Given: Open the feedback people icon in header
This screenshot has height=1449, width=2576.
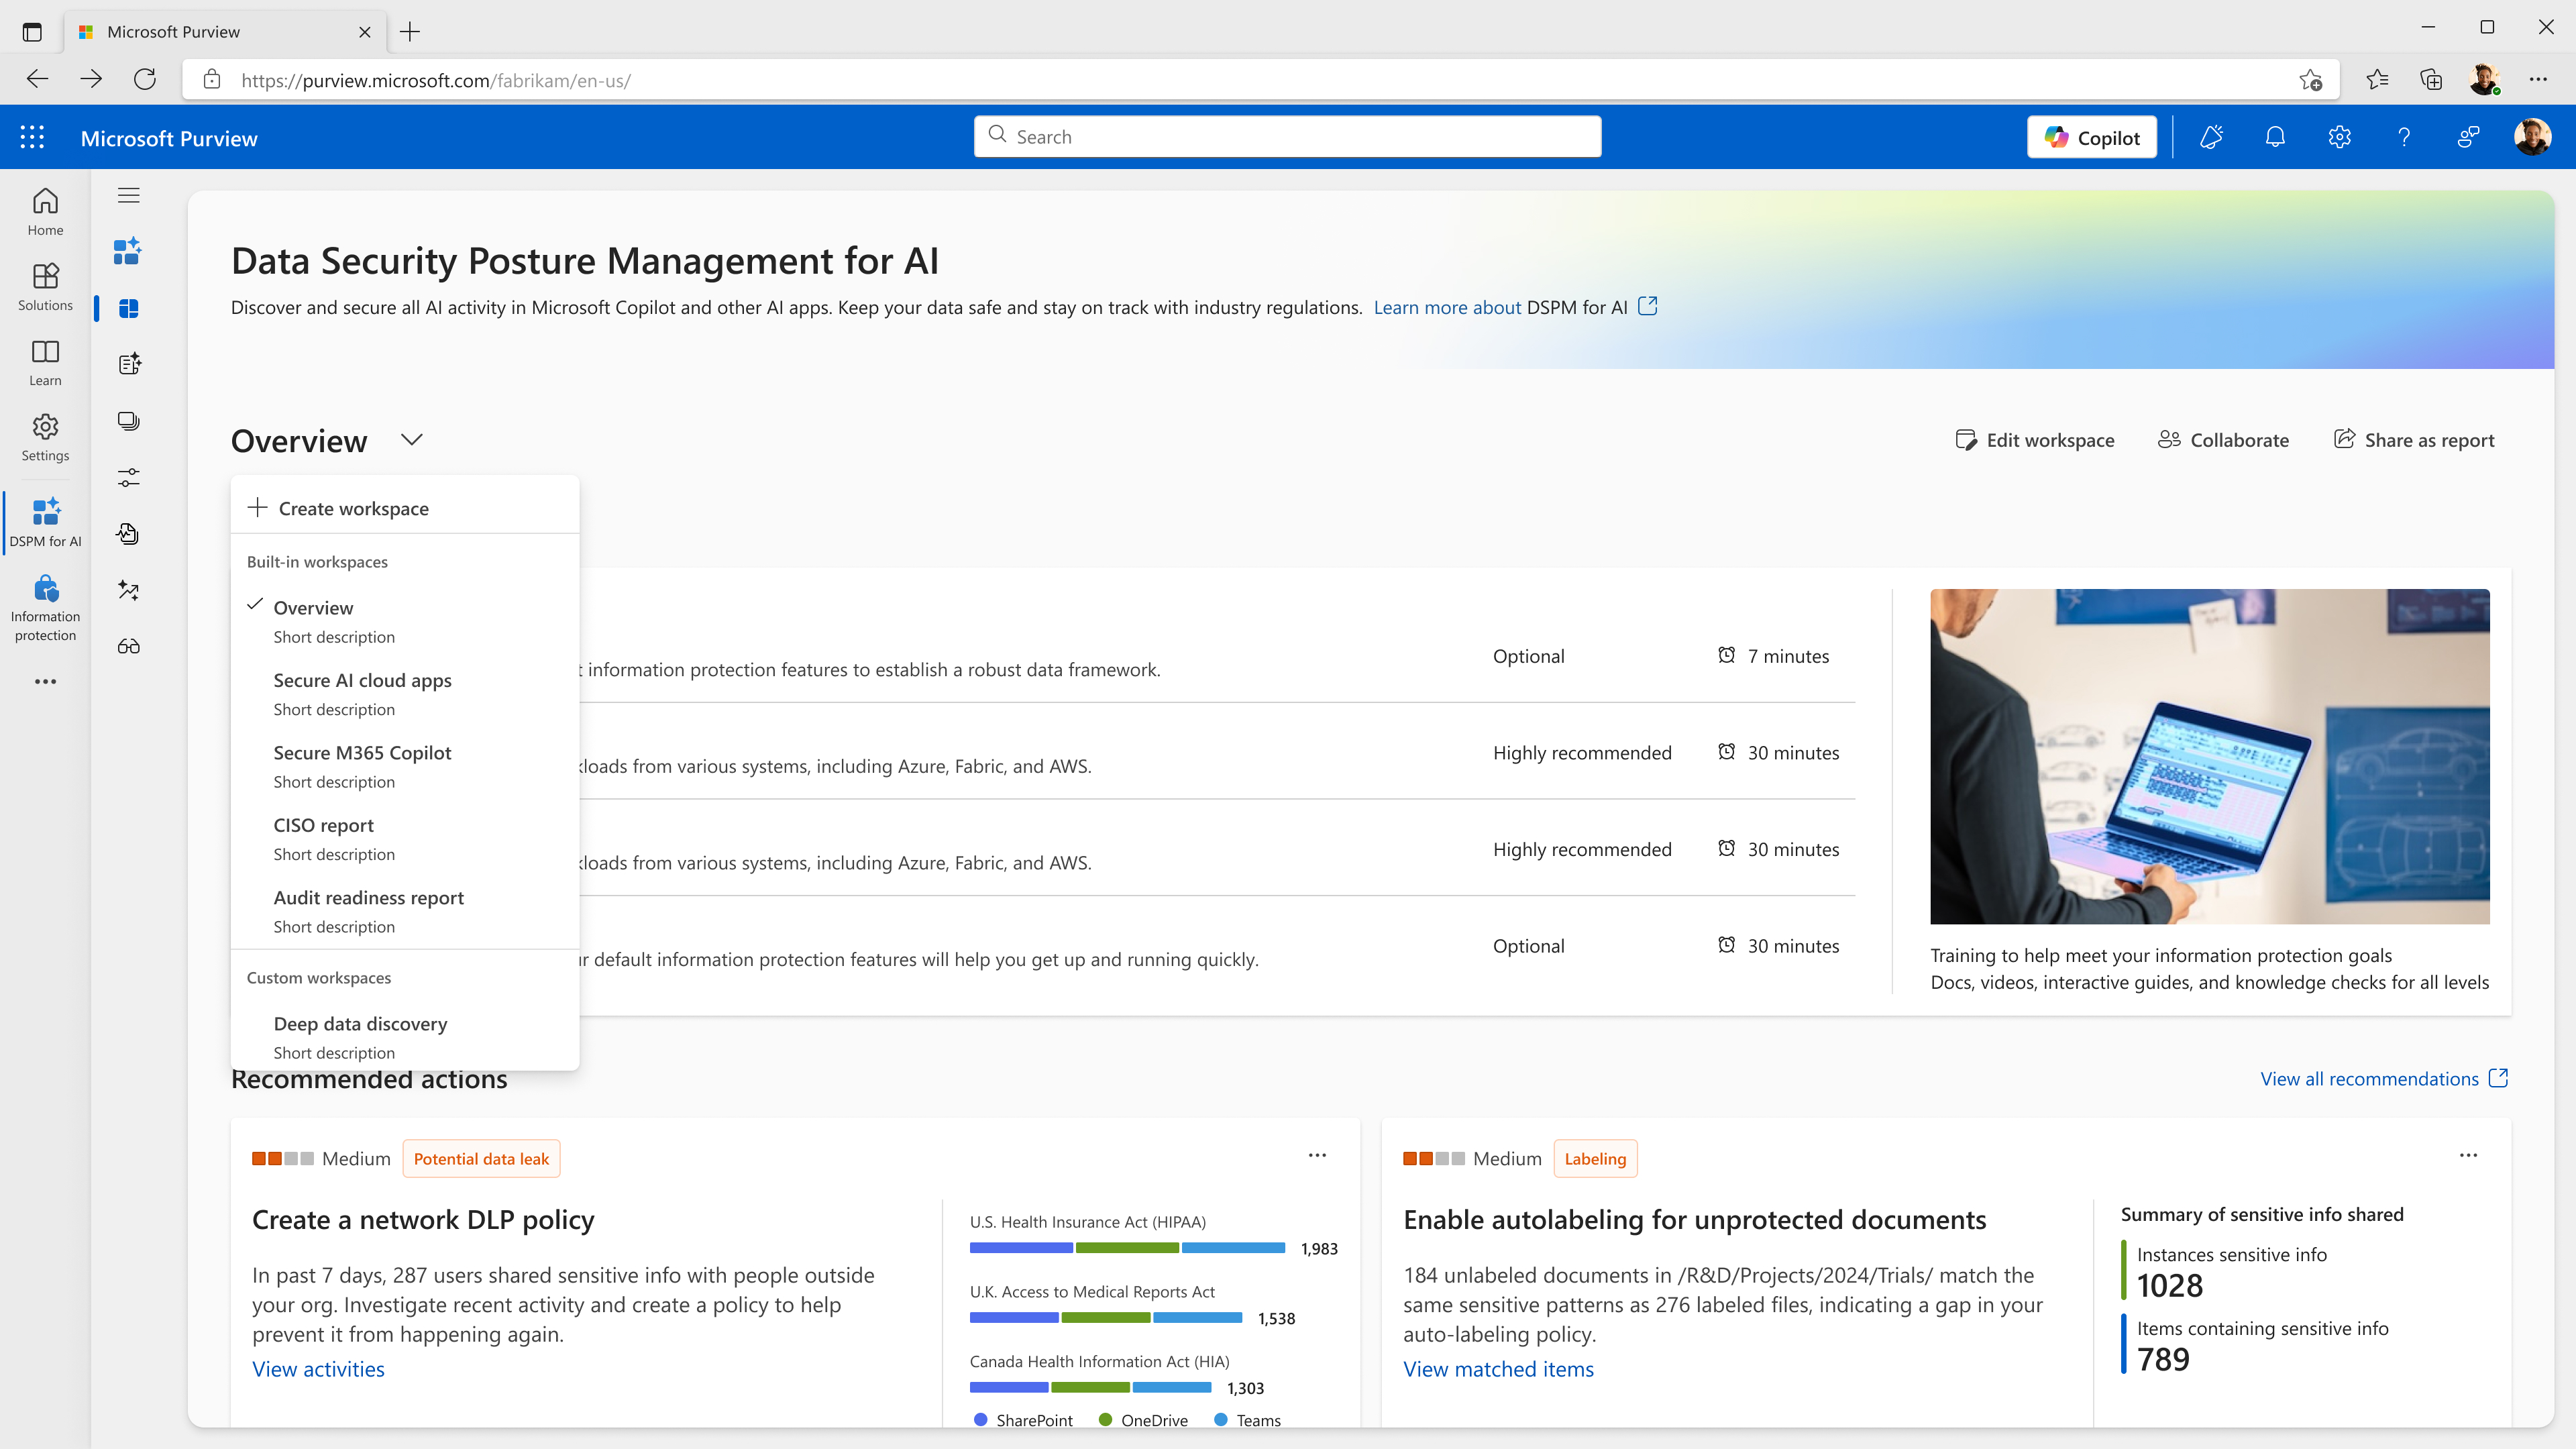Looking at the screenshot, I should point(2468,137).
